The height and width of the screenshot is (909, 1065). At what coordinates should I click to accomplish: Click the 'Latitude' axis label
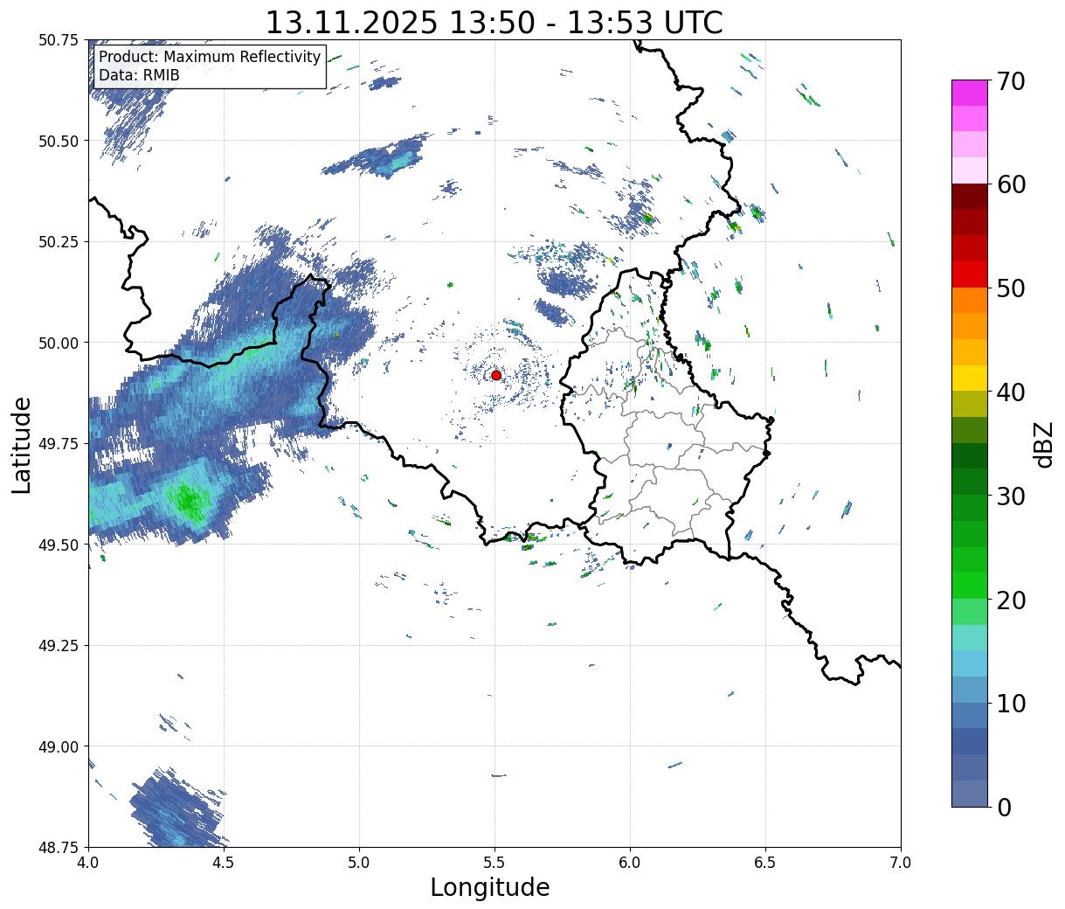click(x=22, y=445)
